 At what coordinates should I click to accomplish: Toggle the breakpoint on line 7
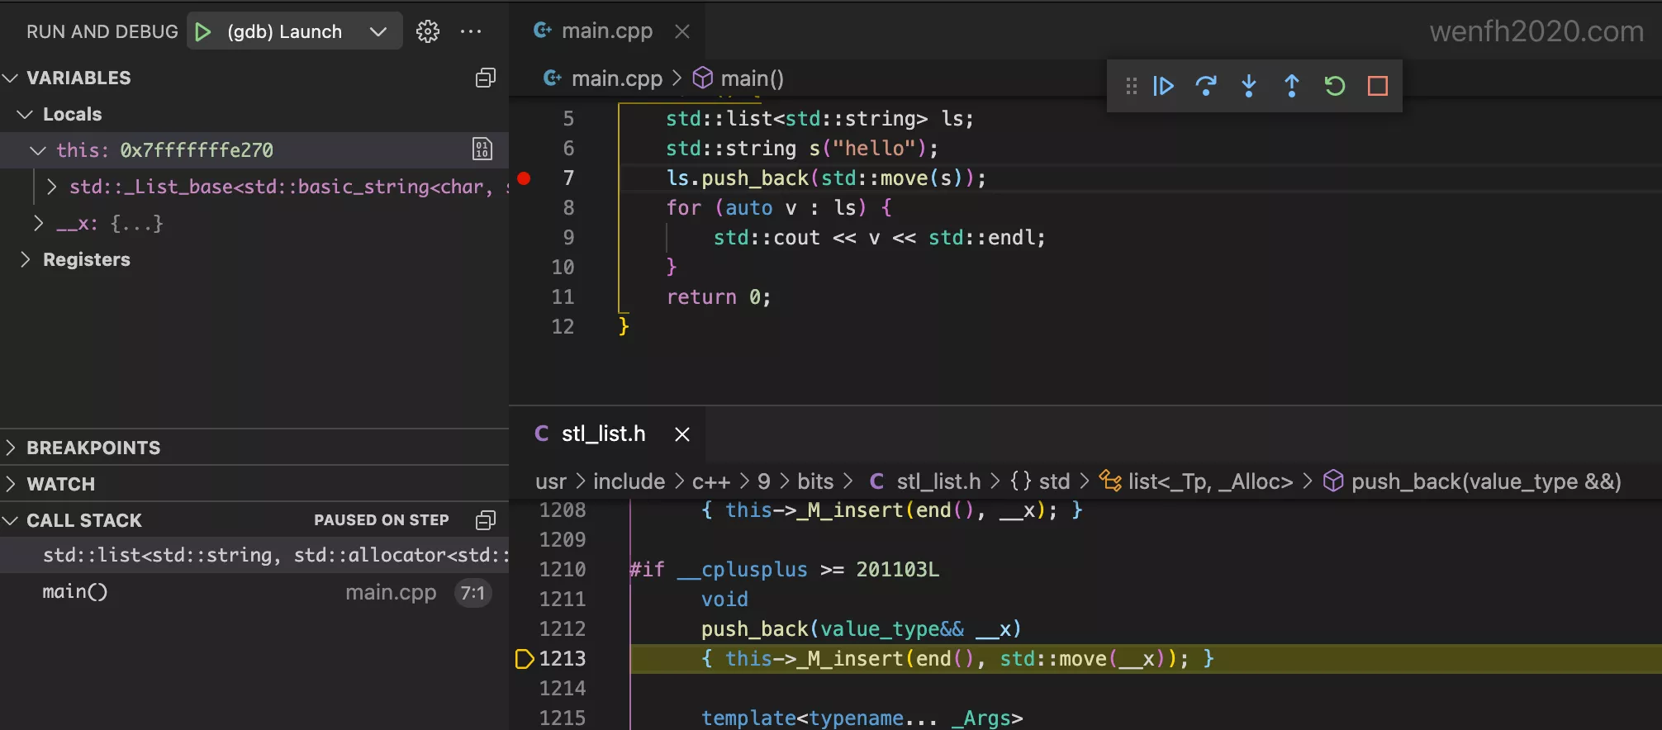[x=524, y=178]
